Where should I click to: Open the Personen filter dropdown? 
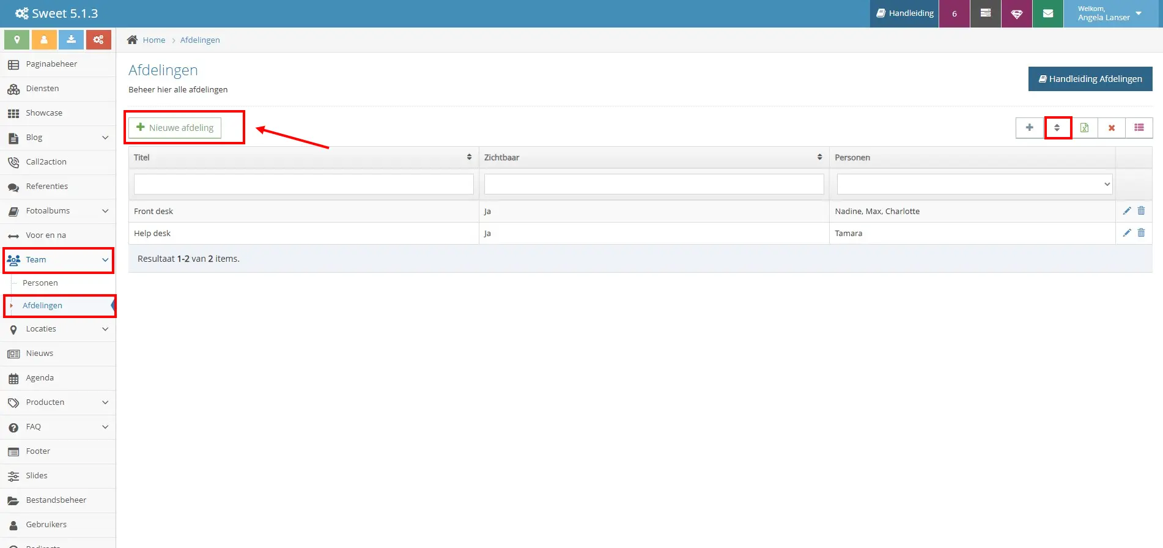tap(975, 184)
